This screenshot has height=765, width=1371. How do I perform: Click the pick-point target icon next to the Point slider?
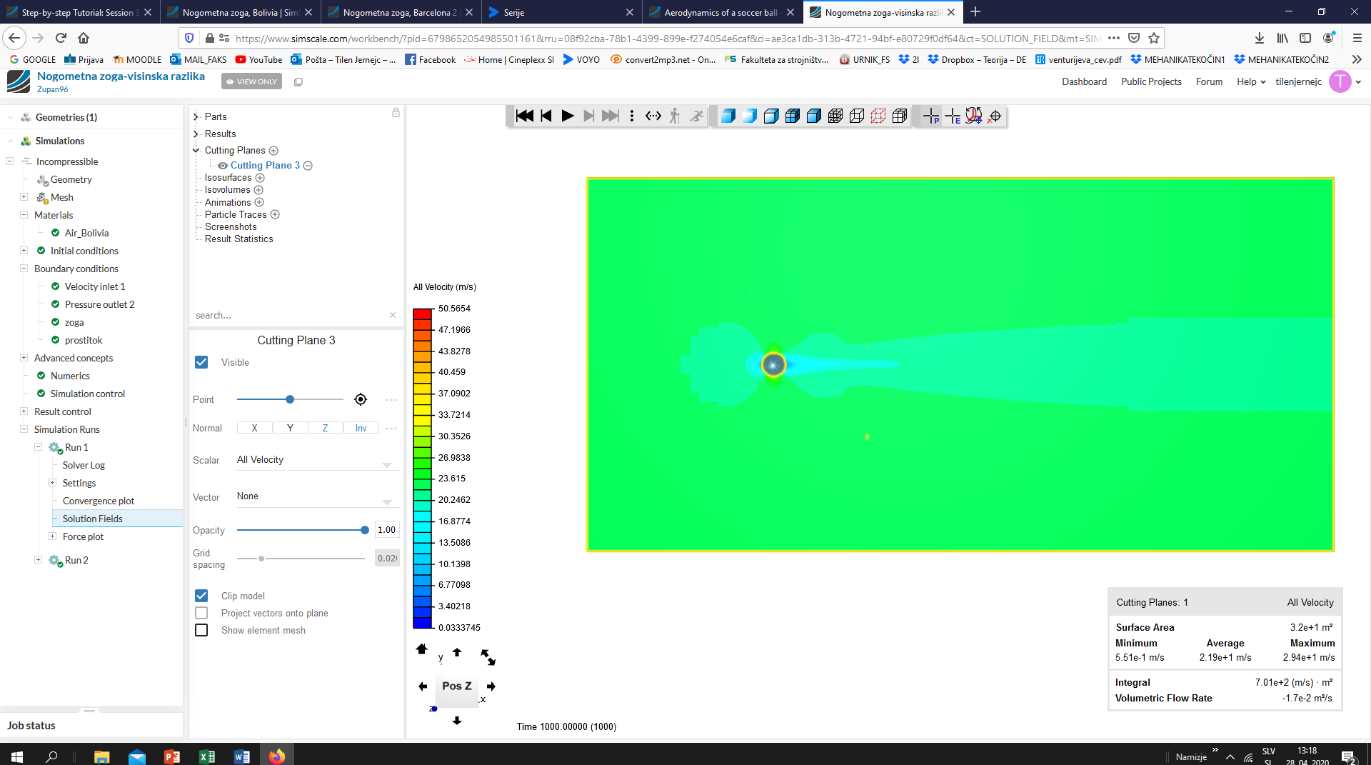[x=361, y=399]
